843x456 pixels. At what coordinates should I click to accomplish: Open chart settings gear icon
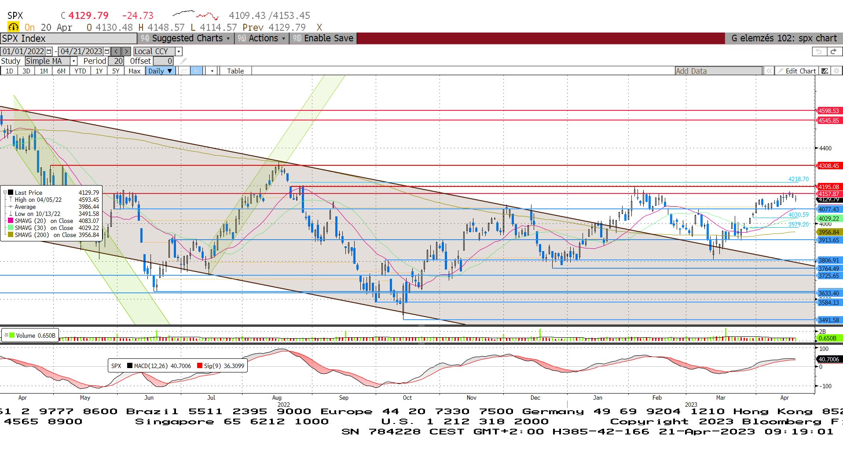(836, 71)
